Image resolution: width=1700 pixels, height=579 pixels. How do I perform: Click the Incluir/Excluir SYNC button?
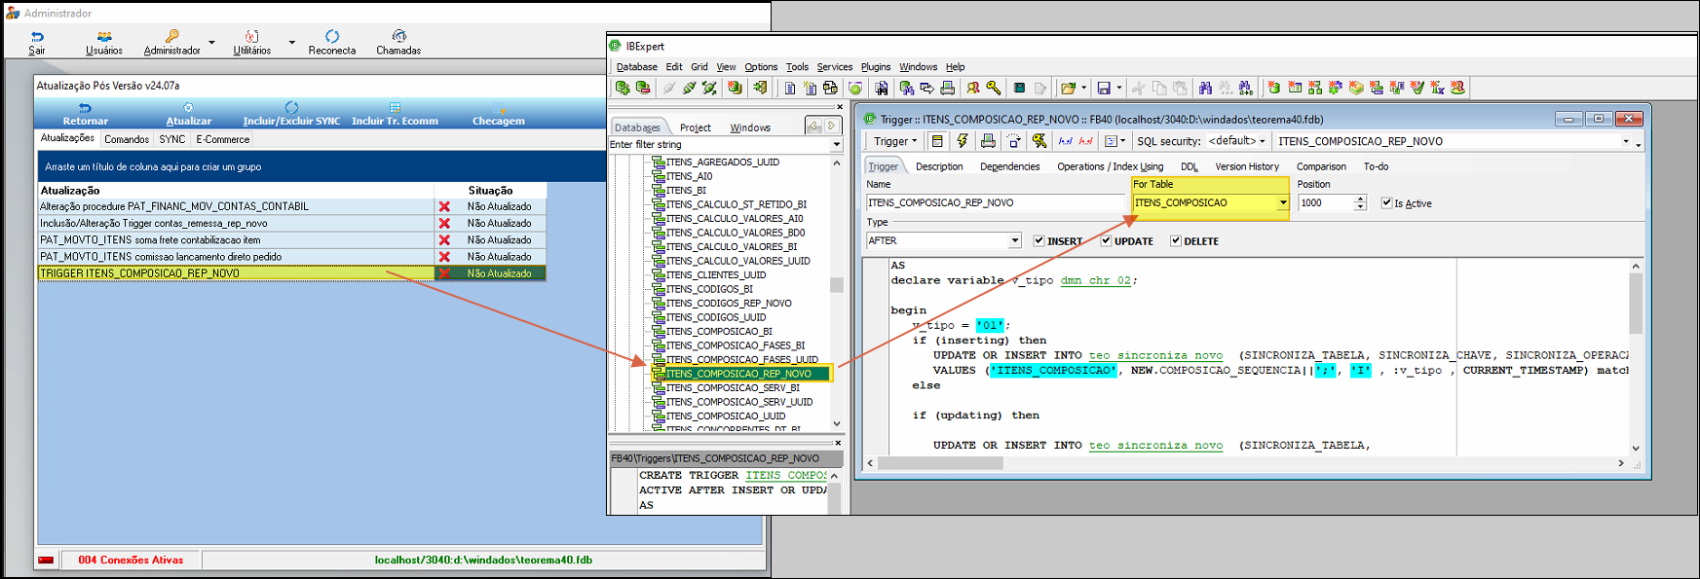point(291,114)
